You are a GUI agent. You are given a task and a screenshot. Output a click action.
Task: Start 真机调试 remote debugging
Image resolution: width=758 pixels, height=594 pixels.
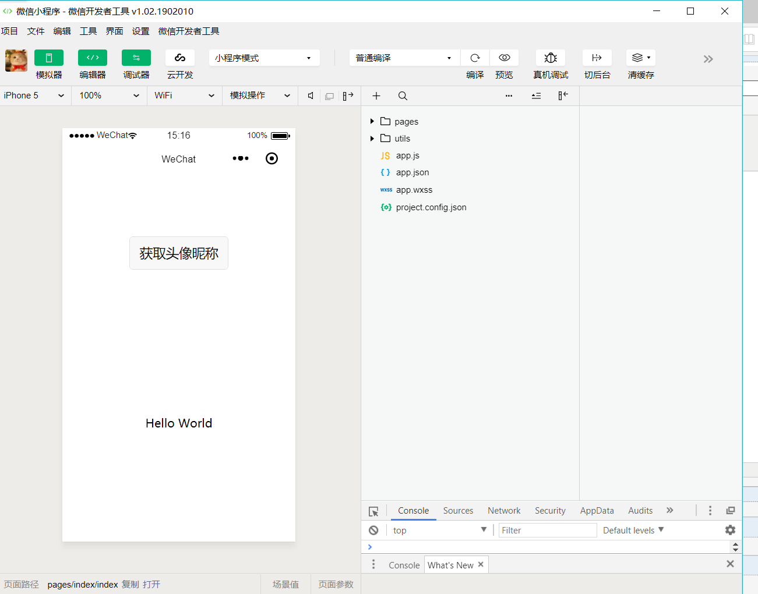(x=551, y=58)
